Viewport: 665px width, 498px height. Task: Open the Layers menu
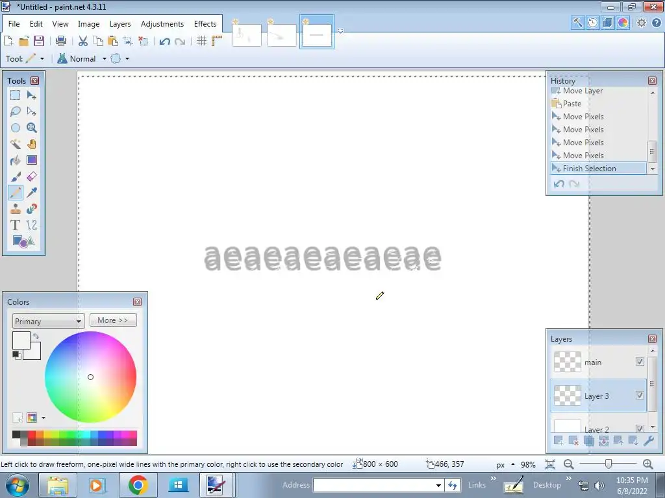(x=120, y=24)
